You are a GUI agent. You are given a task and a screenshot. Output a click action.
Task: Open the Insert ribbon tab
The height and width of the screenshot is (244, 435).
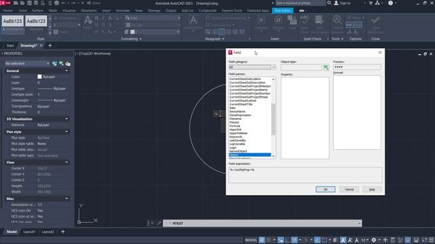106,11
